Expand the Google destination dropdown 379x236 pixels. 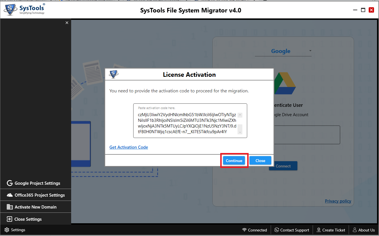(x=310, y=51)
